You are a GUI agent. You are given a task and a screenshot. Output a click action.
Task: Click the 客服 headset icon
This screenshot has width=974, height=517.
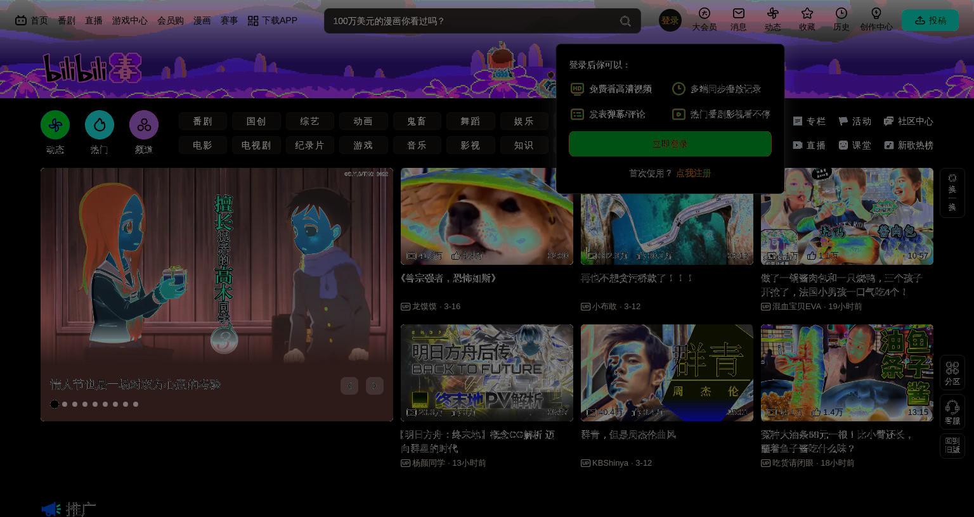coord(952,412)
